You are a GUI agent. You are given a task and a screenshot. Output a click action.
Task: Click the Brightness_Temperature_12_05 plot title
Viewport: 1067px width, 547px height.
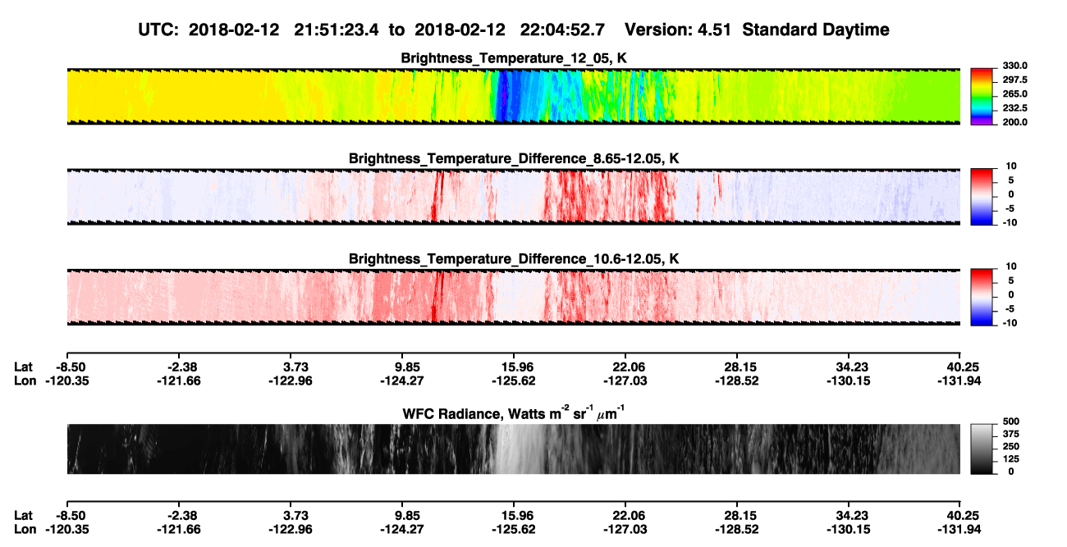pos(514,58)
